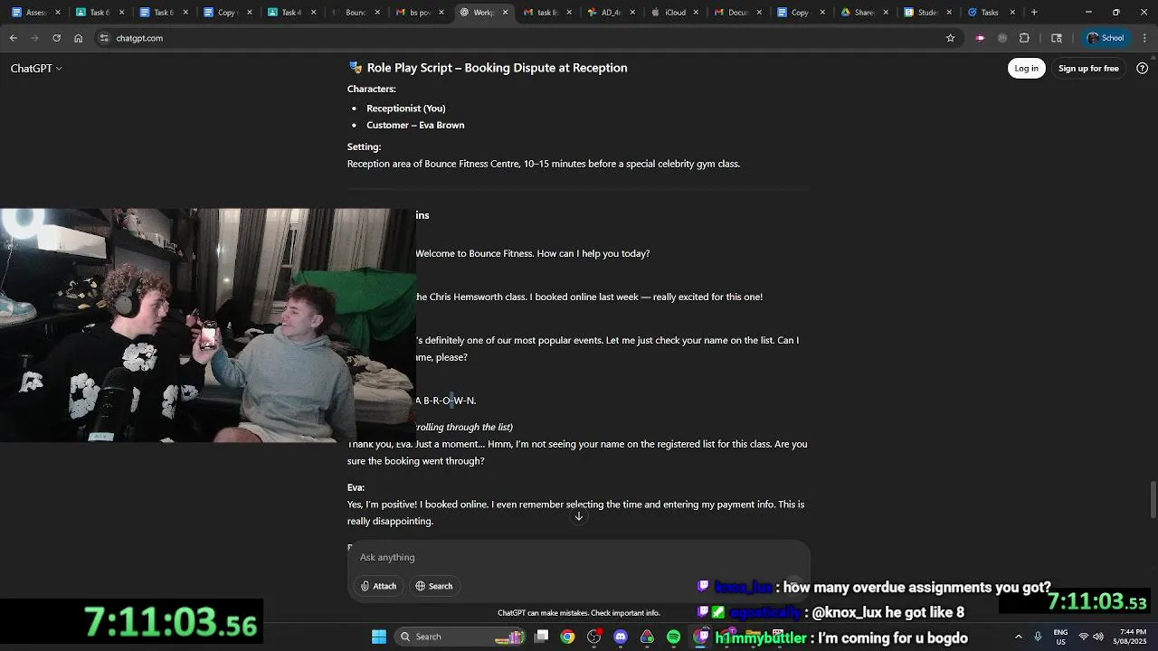1158x651 pixels.
Task: Open Chrome's three-dot menu
Action: pos(1144,38)
